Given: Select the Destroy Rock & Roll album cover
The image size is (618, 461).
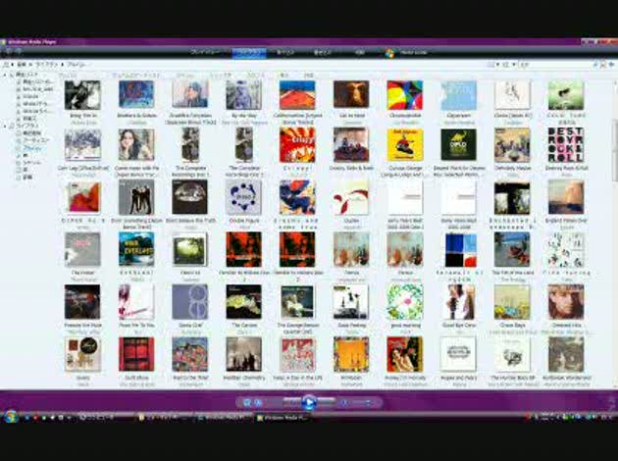Looking at the screenshot, I should pyautogui.click(x=566, y=144).
